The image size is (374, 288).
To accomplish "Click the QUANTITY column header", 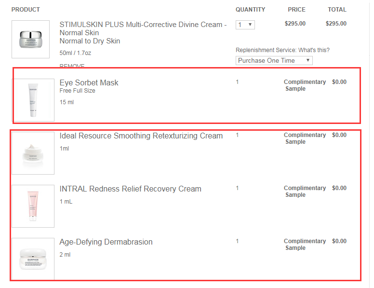I will [251, 10].
